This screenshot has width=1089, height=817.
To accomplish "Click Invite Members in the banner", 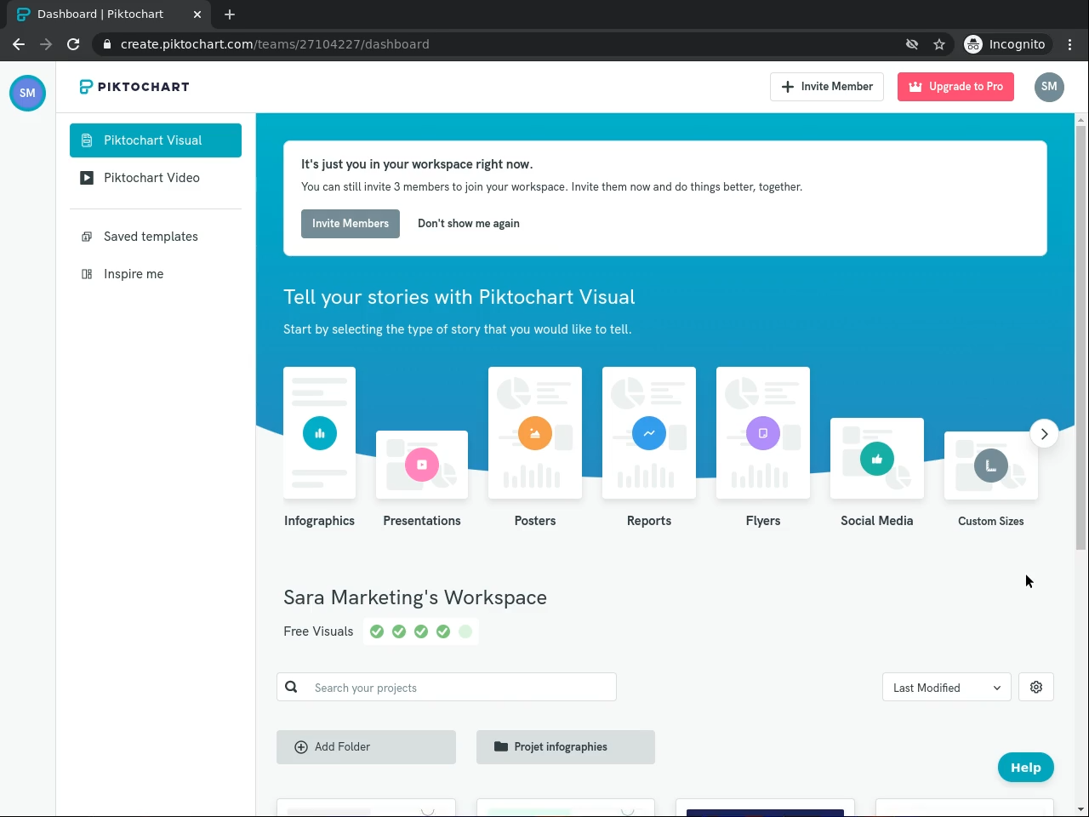I will click(351, 224).
